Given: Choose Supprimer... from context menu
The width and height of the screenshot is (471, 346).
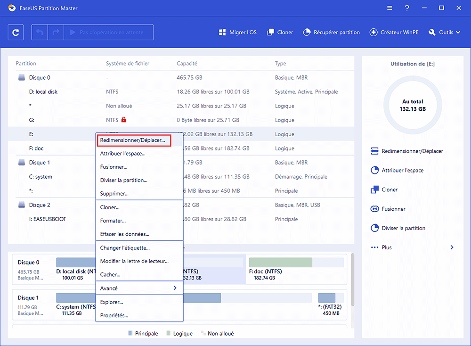Looking at the screenshot, I should pos(139,194).
